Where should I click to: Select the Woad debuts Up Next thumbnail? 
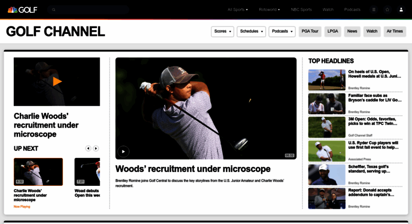87,172
